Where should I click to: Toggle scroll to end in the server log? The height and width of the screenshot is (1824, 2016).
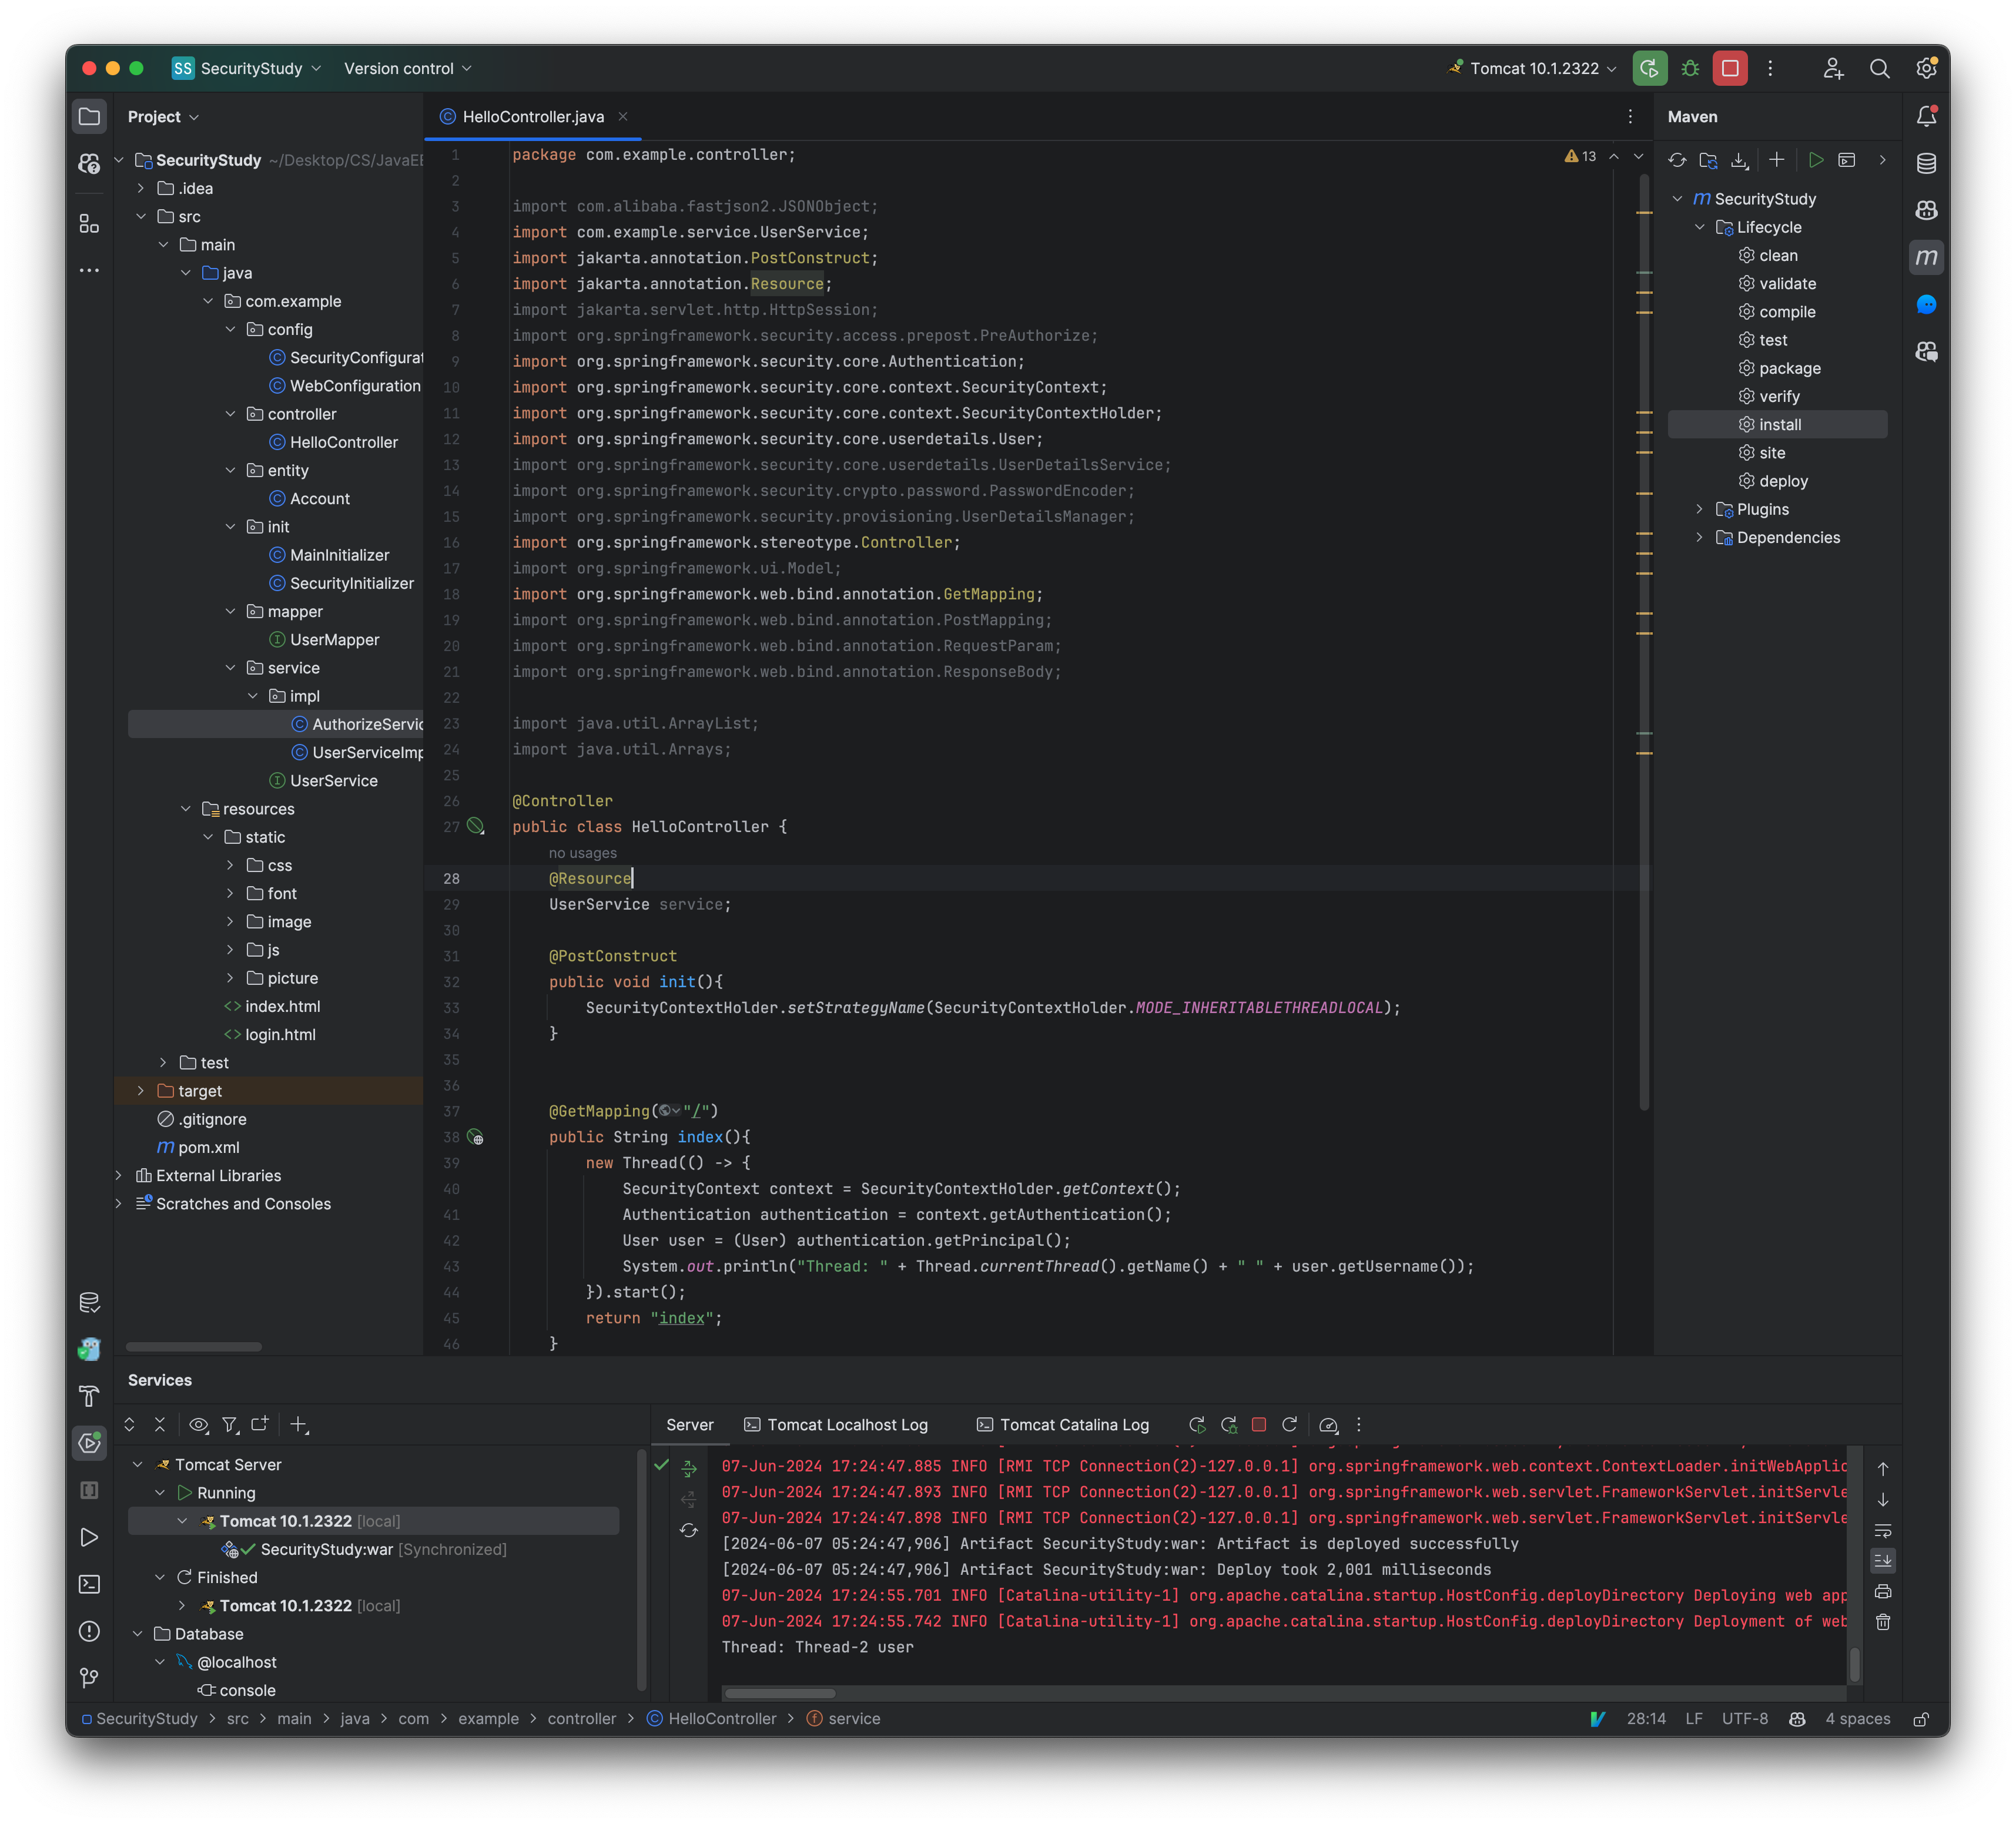[x=1884, y=1560]
